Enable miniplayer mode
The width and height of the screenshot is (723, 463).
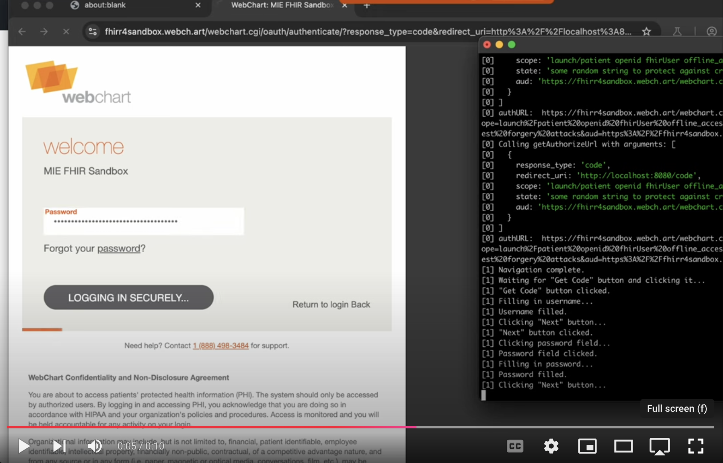[587, 446]
